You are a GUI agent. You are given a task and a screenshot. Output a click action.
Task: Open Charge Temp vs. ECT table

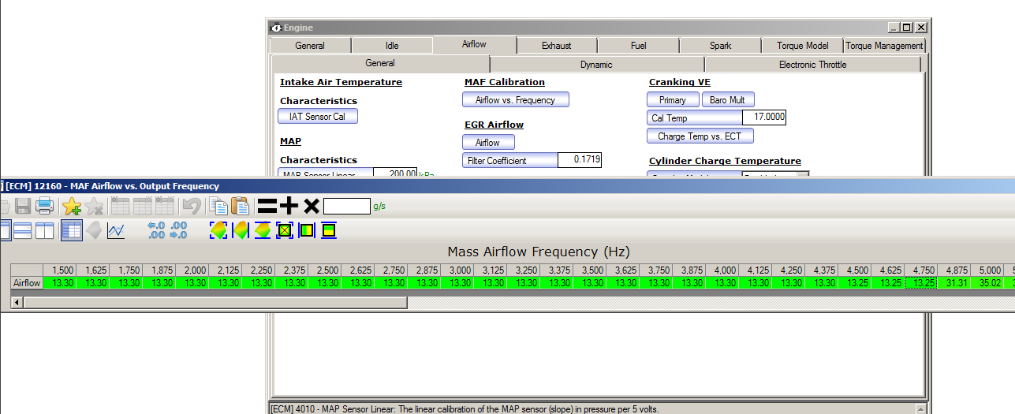tap(700, 136)
